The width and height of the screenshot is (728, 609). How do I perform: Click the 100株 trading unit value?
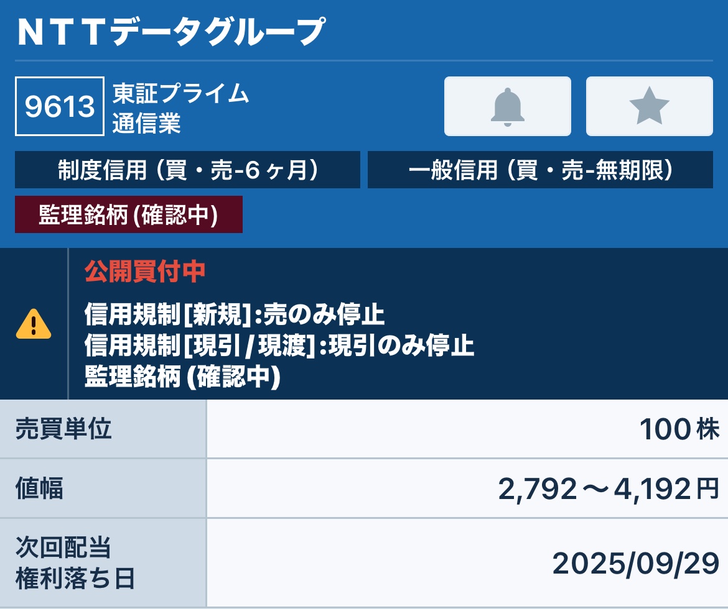[x=679, y=429]
